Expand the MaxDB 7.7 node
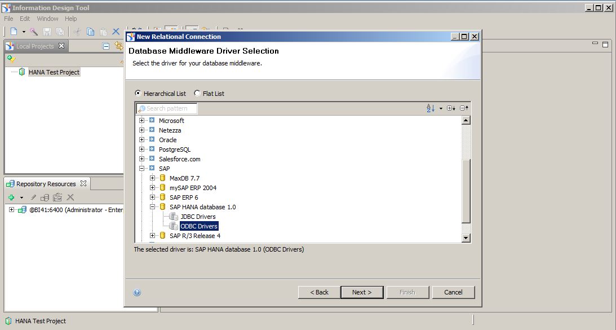This screenshot has height=330, width=616. (153, 178)
